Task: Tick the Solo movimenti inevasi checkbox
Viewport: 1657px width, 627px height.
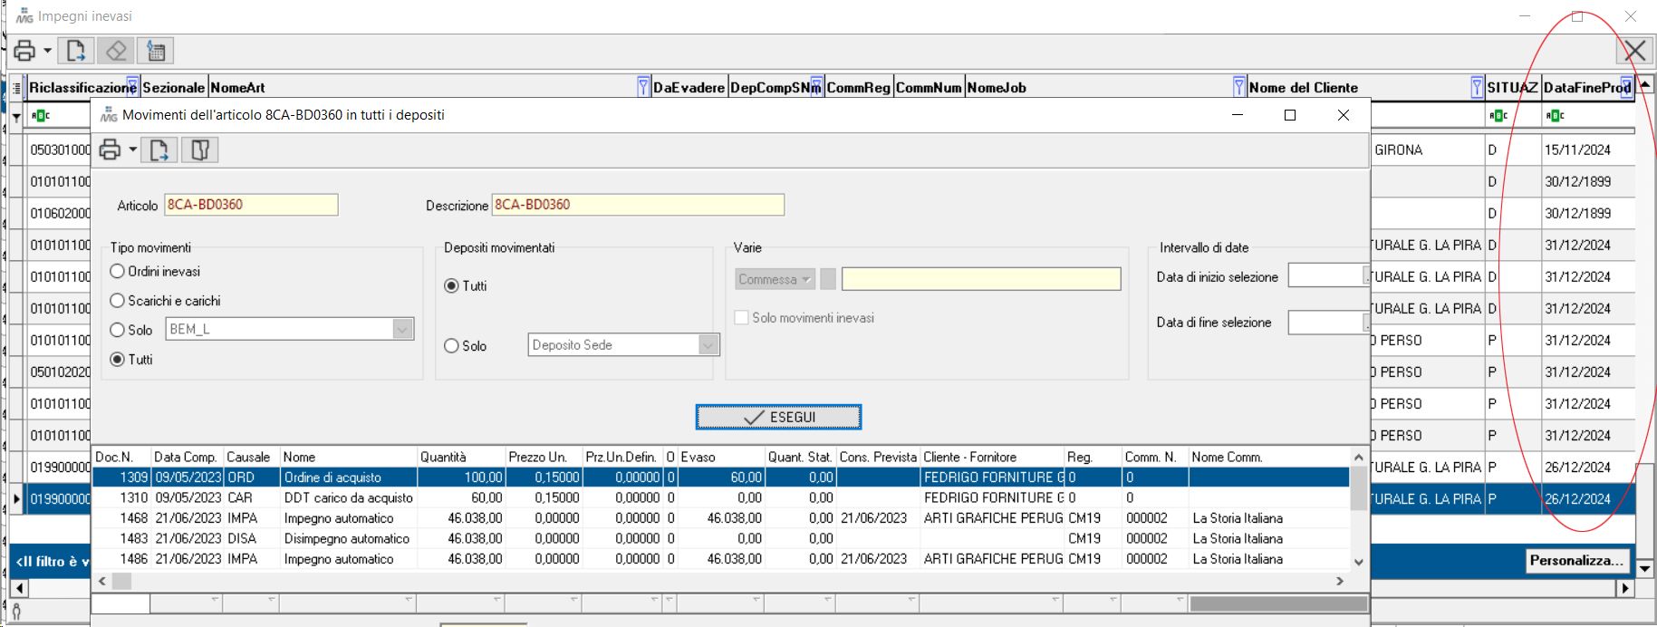Action: 741,317
